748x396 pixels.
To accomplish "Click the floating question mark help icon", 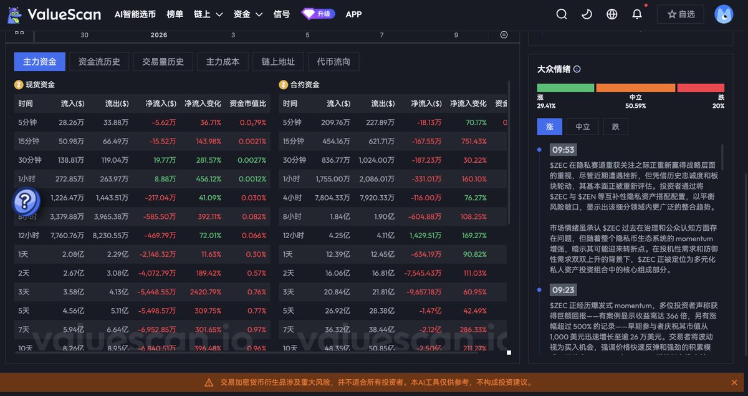I will (26, 201).
